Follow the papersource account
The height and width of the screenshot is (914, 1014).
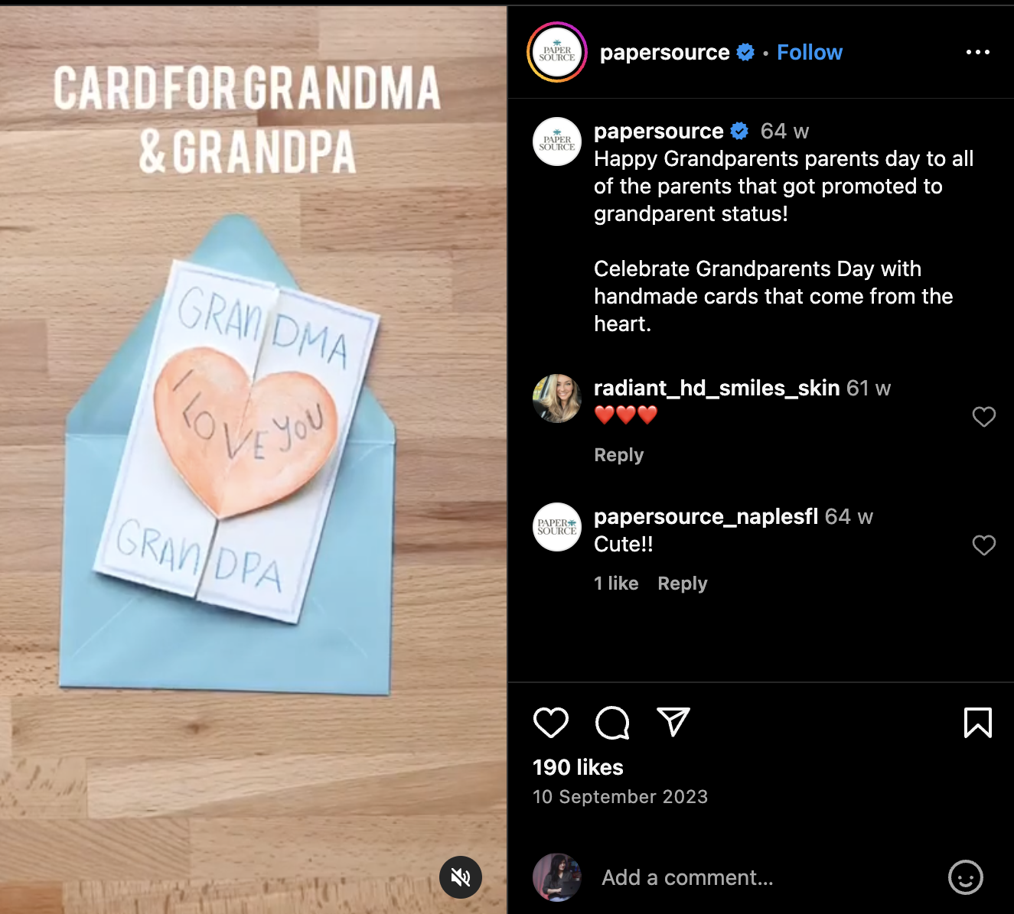click(810, 52)
